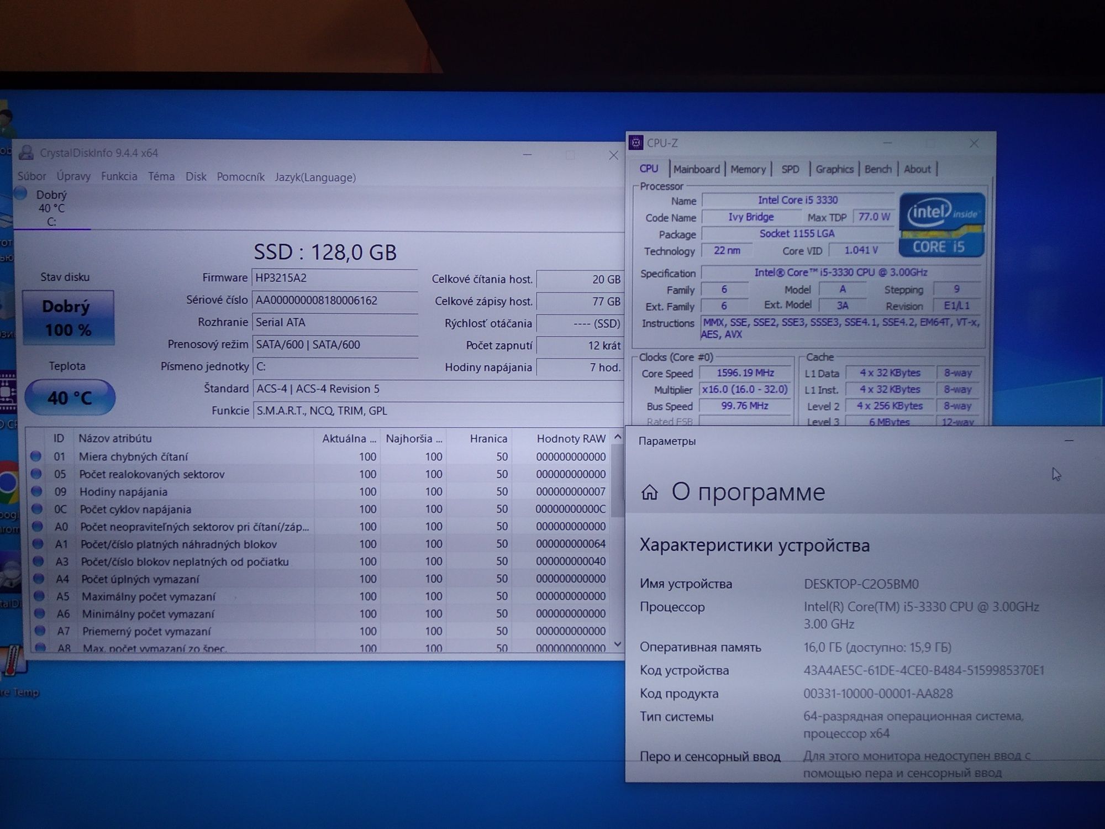This screenshot has height=829, width=1105.
Task: Open the Súbor menu in CrystalDiskInfo
Action: 31,176
